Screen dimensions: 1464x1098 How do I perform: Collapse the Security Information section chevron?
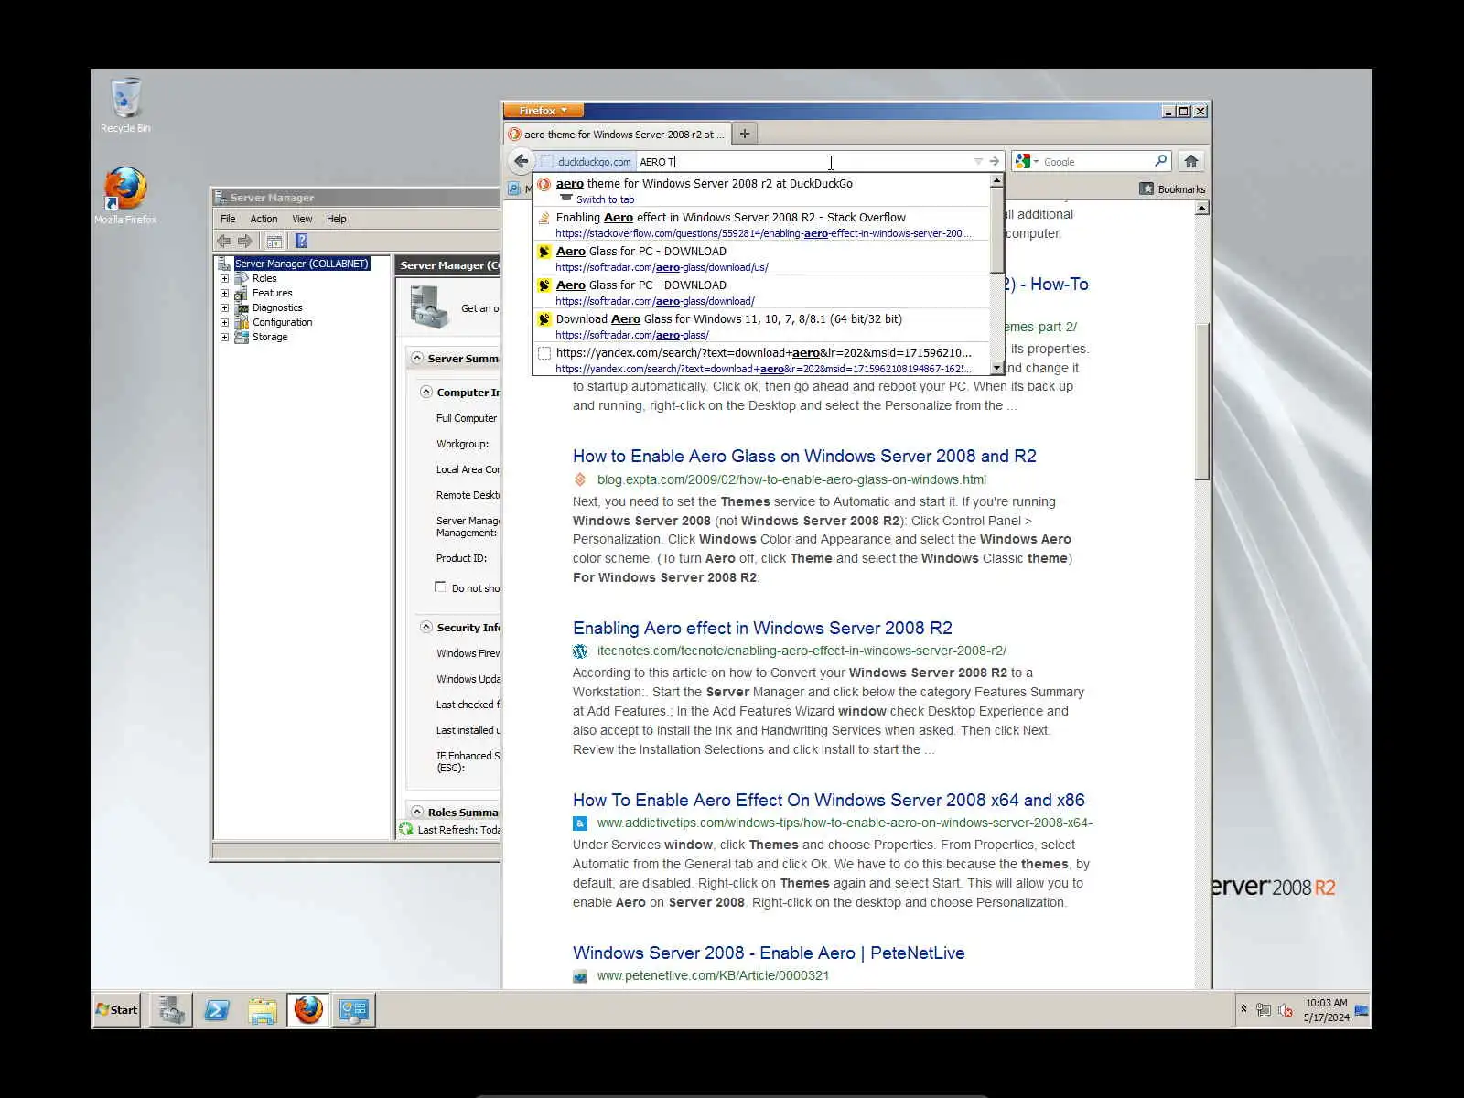click(x=426, y=627)
